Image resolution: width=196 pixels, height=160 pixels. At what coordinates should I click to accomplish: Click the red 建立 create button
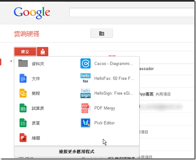click(x=25, y=51)
